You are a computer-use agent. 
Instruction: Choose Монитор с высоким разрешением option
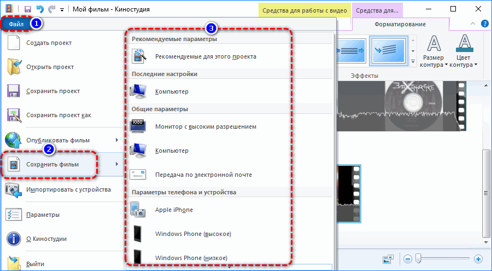(x=206, y=126)
